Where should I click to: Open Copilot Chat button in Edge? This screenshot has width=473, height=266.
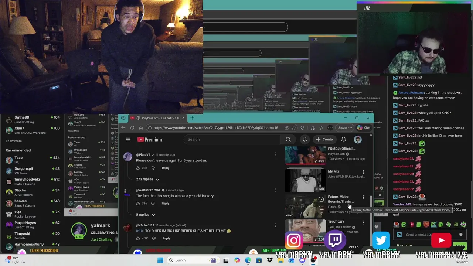364,128
